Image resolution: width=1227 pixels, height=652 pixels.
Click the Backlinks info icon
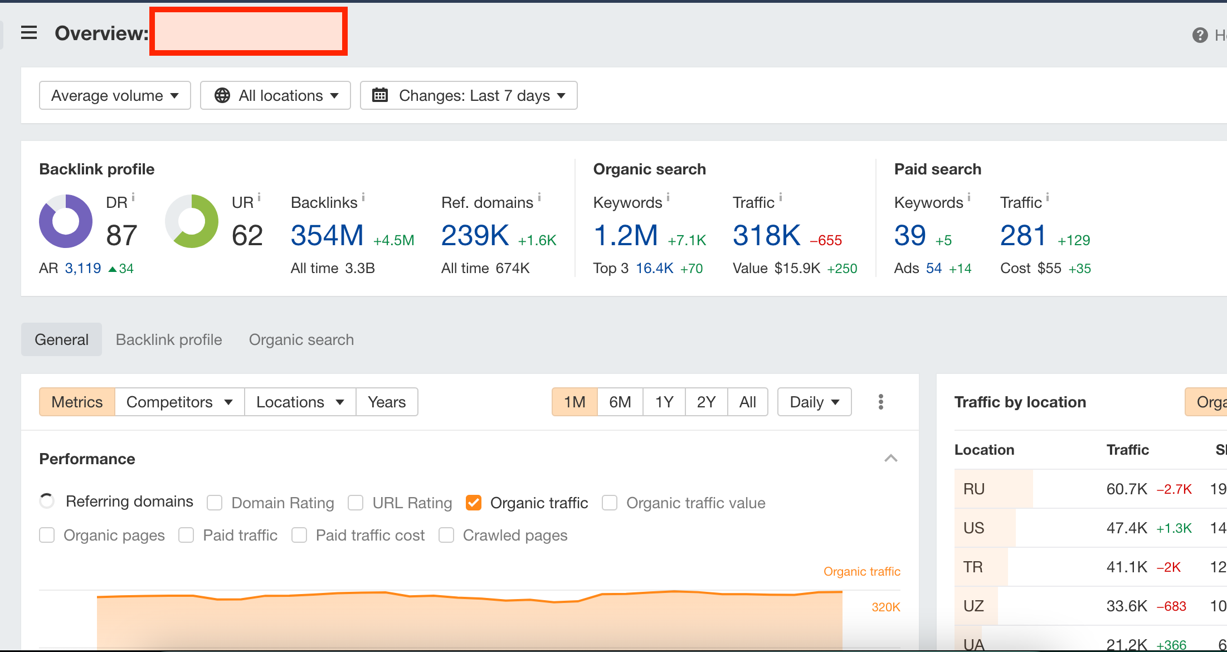(363, 197)
